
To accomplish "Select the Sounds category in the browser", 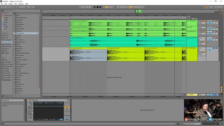I will coord(6,35).
